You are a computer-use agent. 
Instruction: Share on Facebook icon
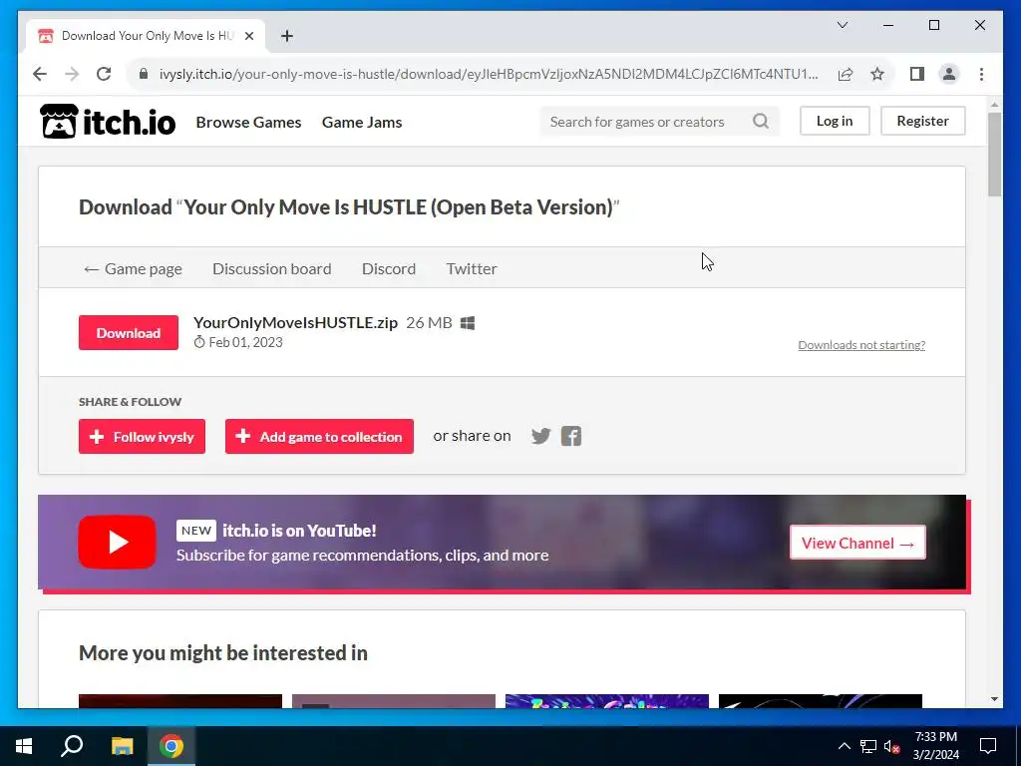click(x=571, y=436)
